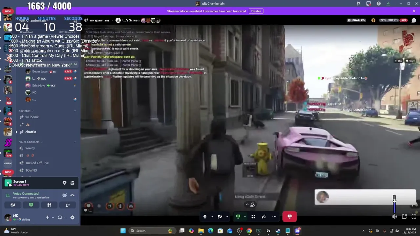Image resolution: width=420 pixels, height=236 pixels.
Task: Click the clips ENABLED badge
Action: 356,20
